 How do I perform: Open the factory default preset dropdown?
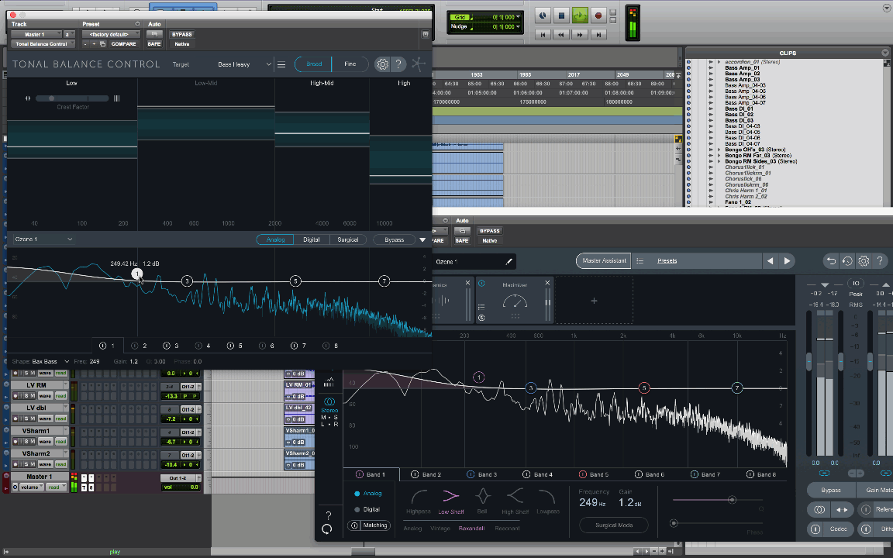coord(111,34)
